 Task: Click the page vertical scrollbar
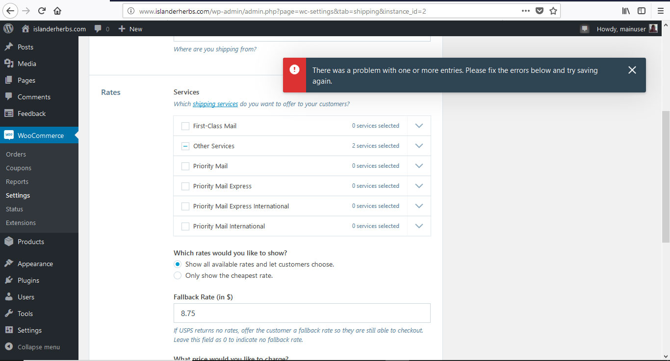[x=666, y=176]
